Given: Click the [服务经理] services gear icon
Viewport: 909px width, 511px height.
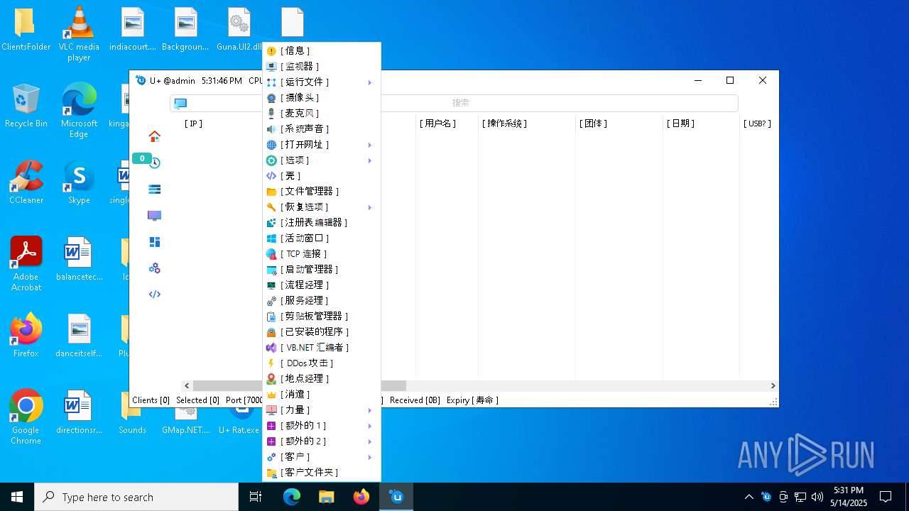Looking at the screenshot, I should (x=271, y=301).
